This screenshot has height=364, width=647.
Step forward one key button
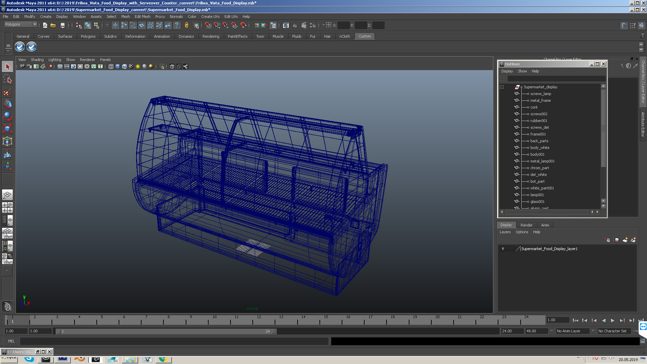(x=622, y=321)
